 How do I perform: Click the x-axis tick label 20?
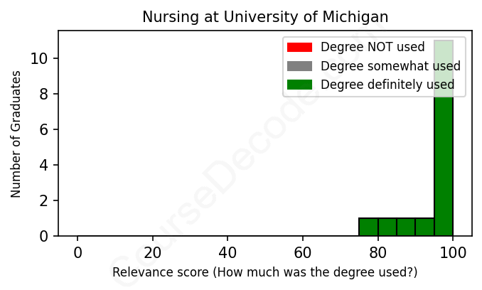coord(153,252)
